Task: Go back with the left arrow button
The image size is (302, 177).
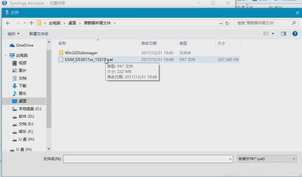Action: (x=8, y=23)
